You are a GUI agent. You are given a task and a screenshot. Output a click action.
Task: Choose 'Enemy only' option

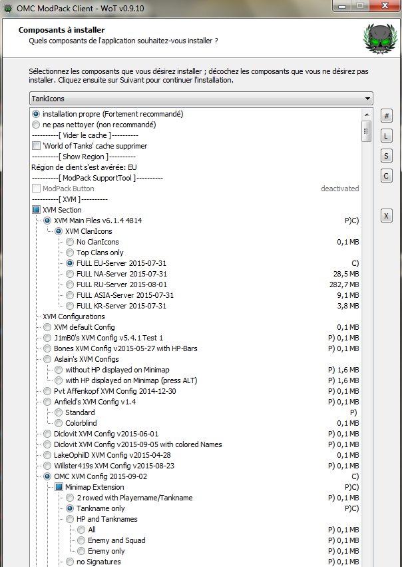[81, 551]
